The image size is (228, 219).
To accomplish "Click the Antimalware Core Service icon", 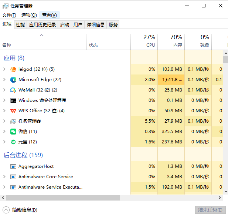I will 13,177.
